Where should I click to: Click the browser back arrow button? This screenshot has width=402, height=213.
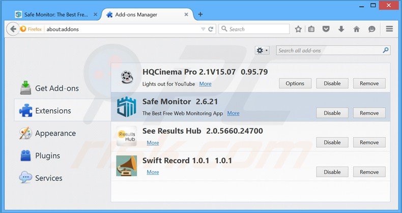(x=13, y=29)
